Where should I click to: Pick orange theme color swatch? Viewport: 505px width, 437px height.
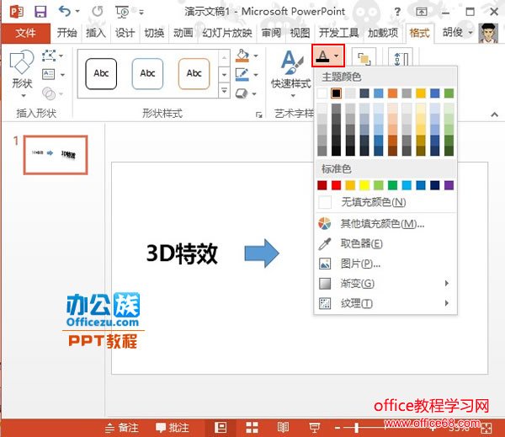(392, 93)
